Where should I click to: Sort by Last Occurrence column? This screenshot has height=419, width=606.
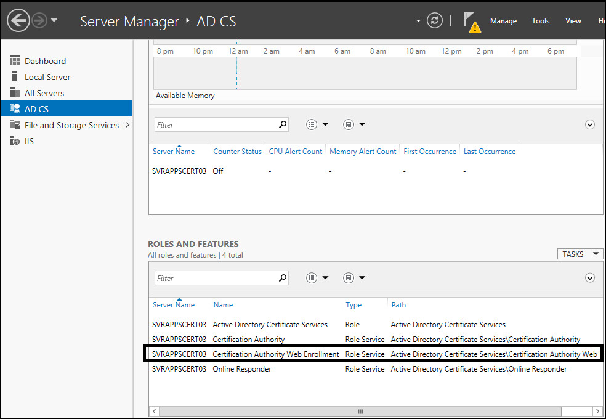489,152
